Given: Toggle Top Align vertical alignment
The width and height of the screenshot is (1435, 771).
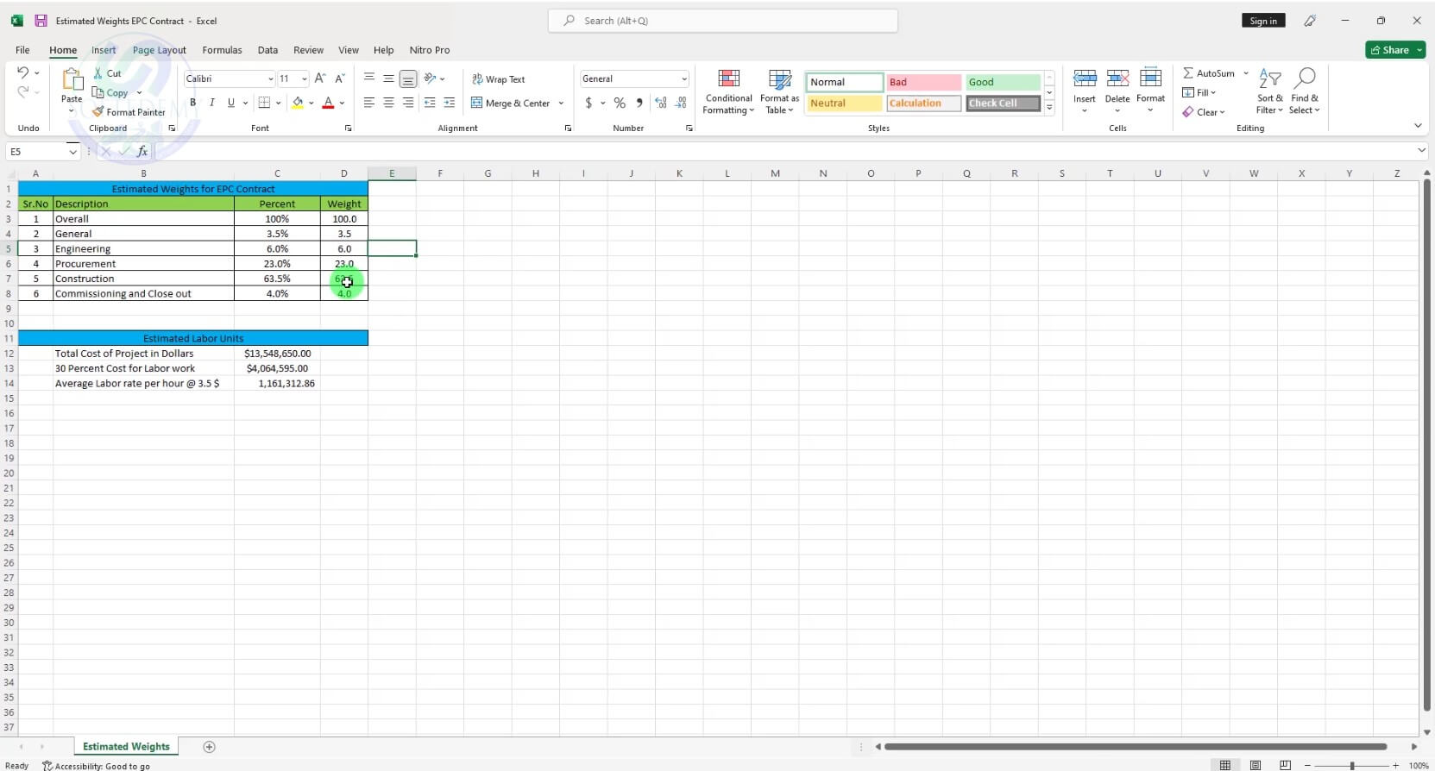Looking at the screenshot, I should coord(369,78).
